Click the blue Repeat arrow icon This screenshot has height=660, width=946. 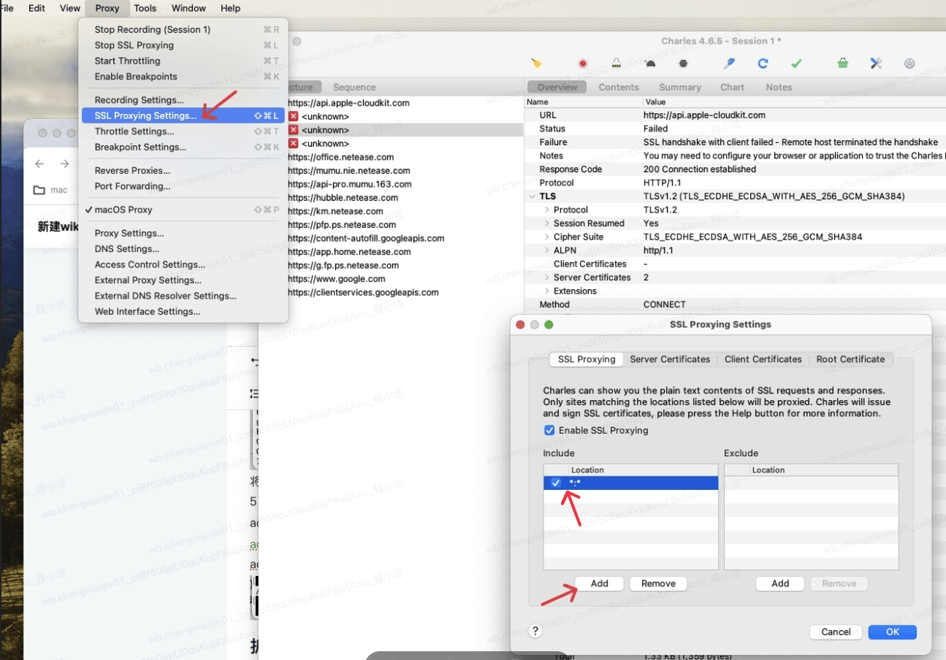pos(763,64)
